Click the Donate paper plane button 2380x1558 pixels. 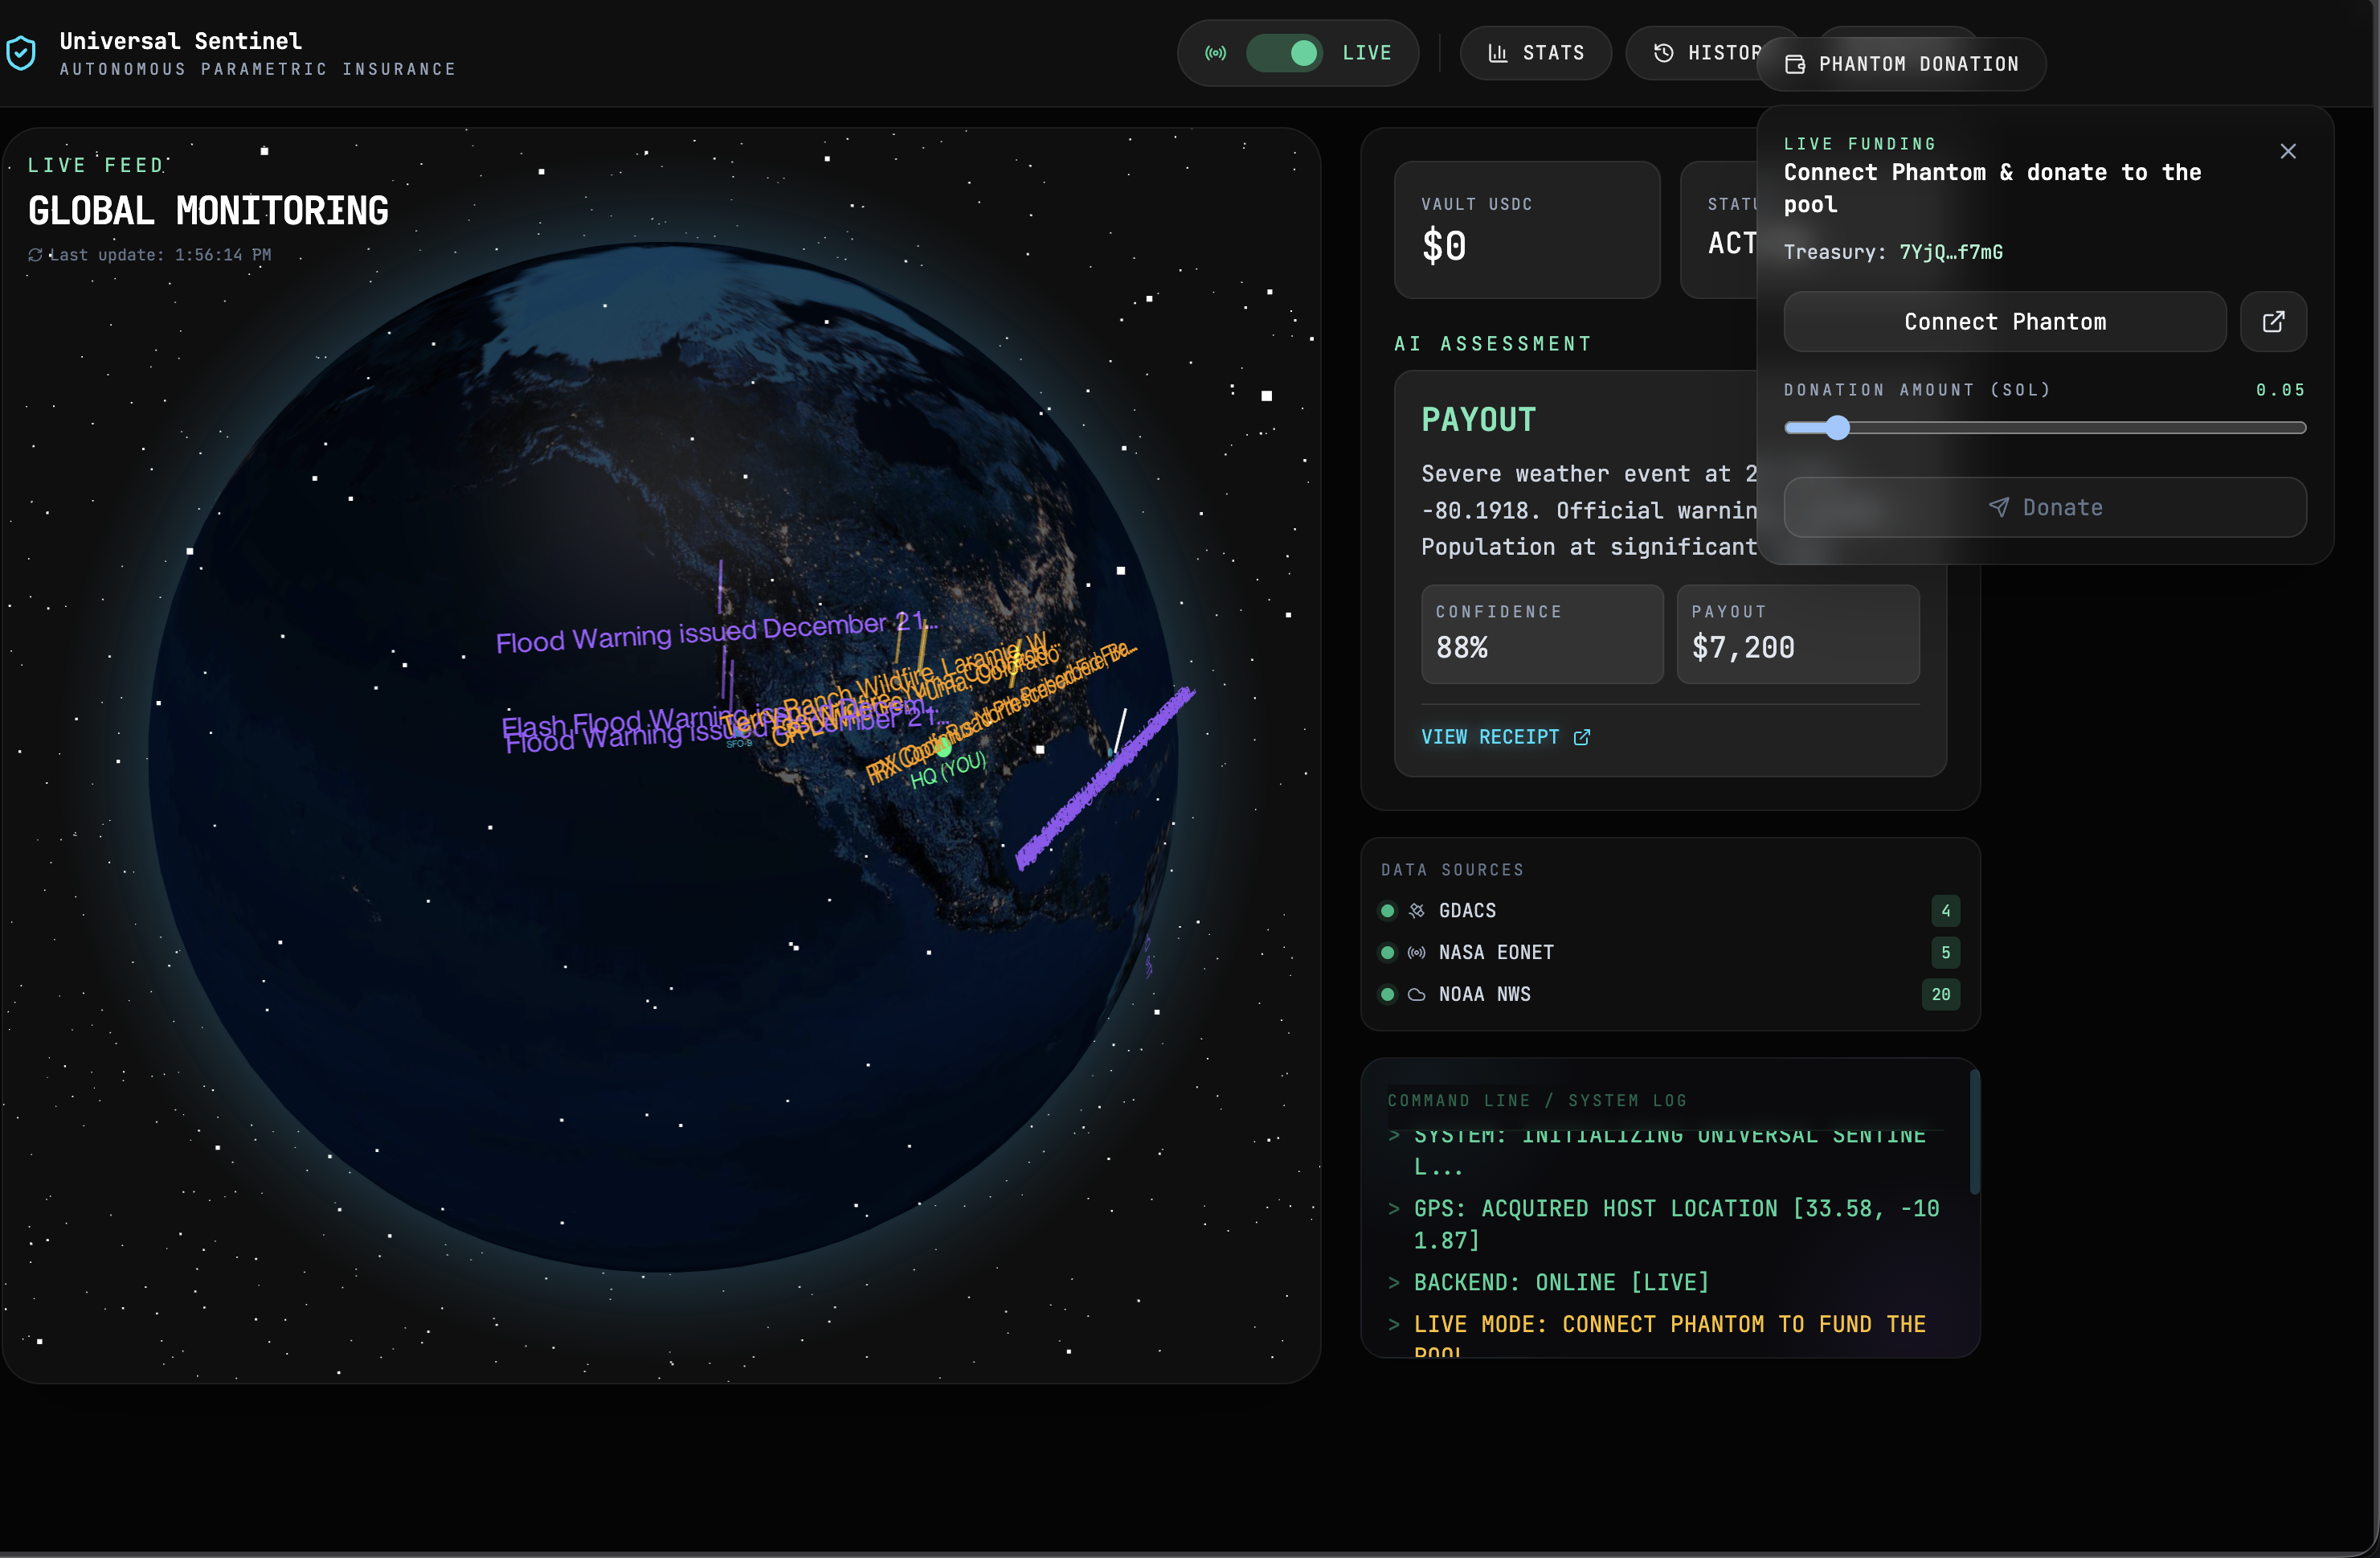click(x=2044, y=507)
